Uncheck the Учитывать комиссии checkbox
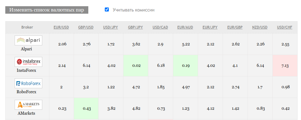 coord(107,10)
